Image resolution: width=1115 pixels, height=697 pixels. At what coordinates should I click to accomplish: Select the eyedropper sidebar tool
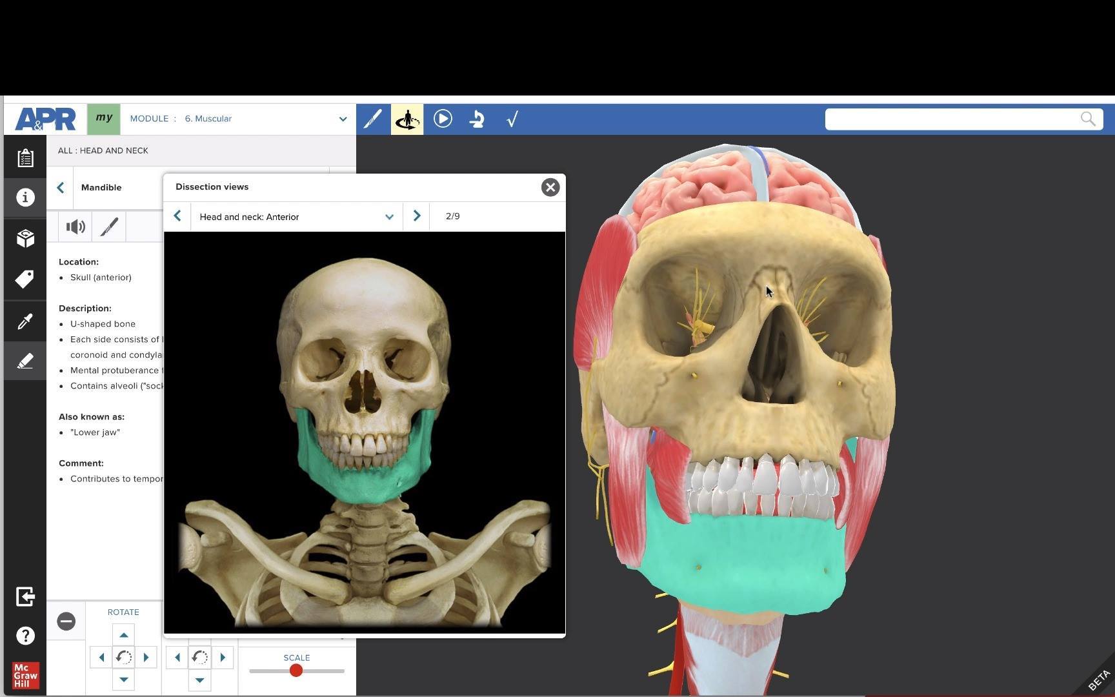[x=25, y=321]
